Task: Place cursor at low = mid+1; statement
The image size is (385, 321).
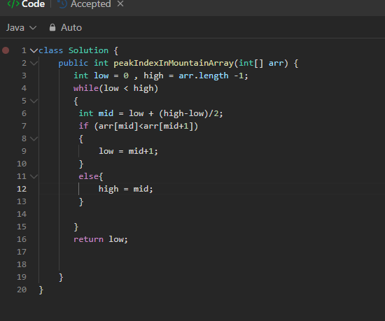Action: (x=128, y=151)
